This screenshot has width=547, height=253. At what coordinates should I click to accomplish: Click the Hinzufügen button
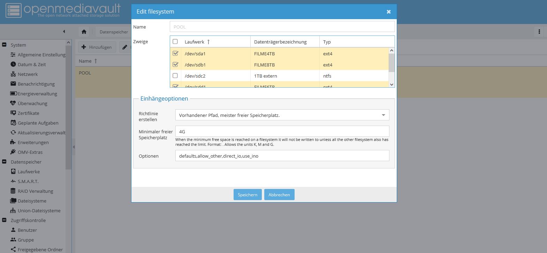97,47
